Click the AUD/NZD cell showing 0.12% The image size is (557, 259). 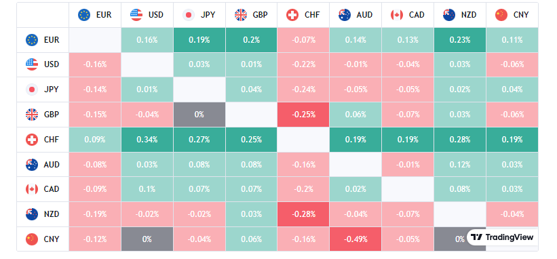click(x=460, y=165)
